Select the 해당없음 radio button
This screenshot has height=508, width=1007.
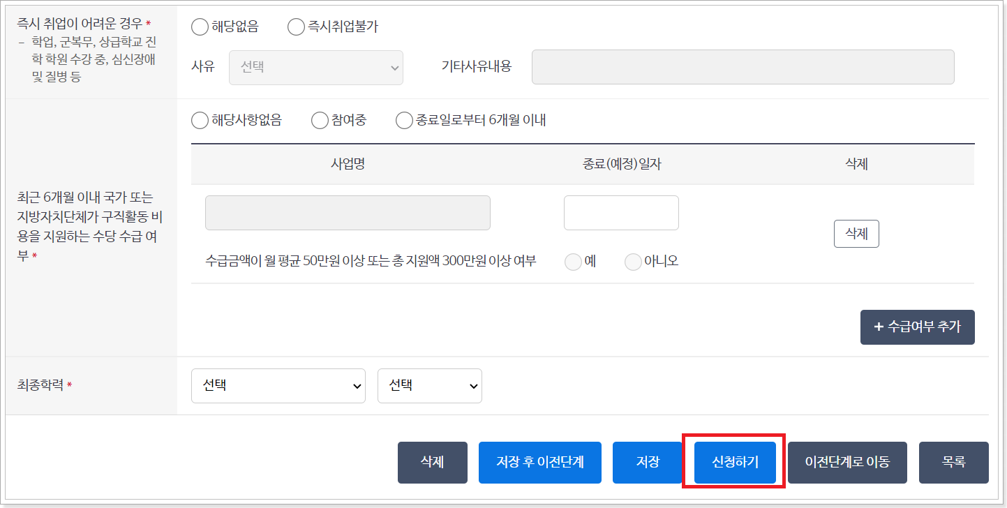coord(200,27)
